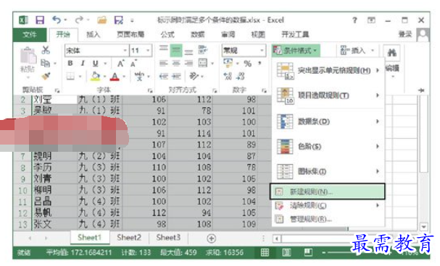Image resolution: width=440 pixels, height=266 pixels.
Task: Apply the red font color A
Action: pyautogui.click(x=115, y=77)
